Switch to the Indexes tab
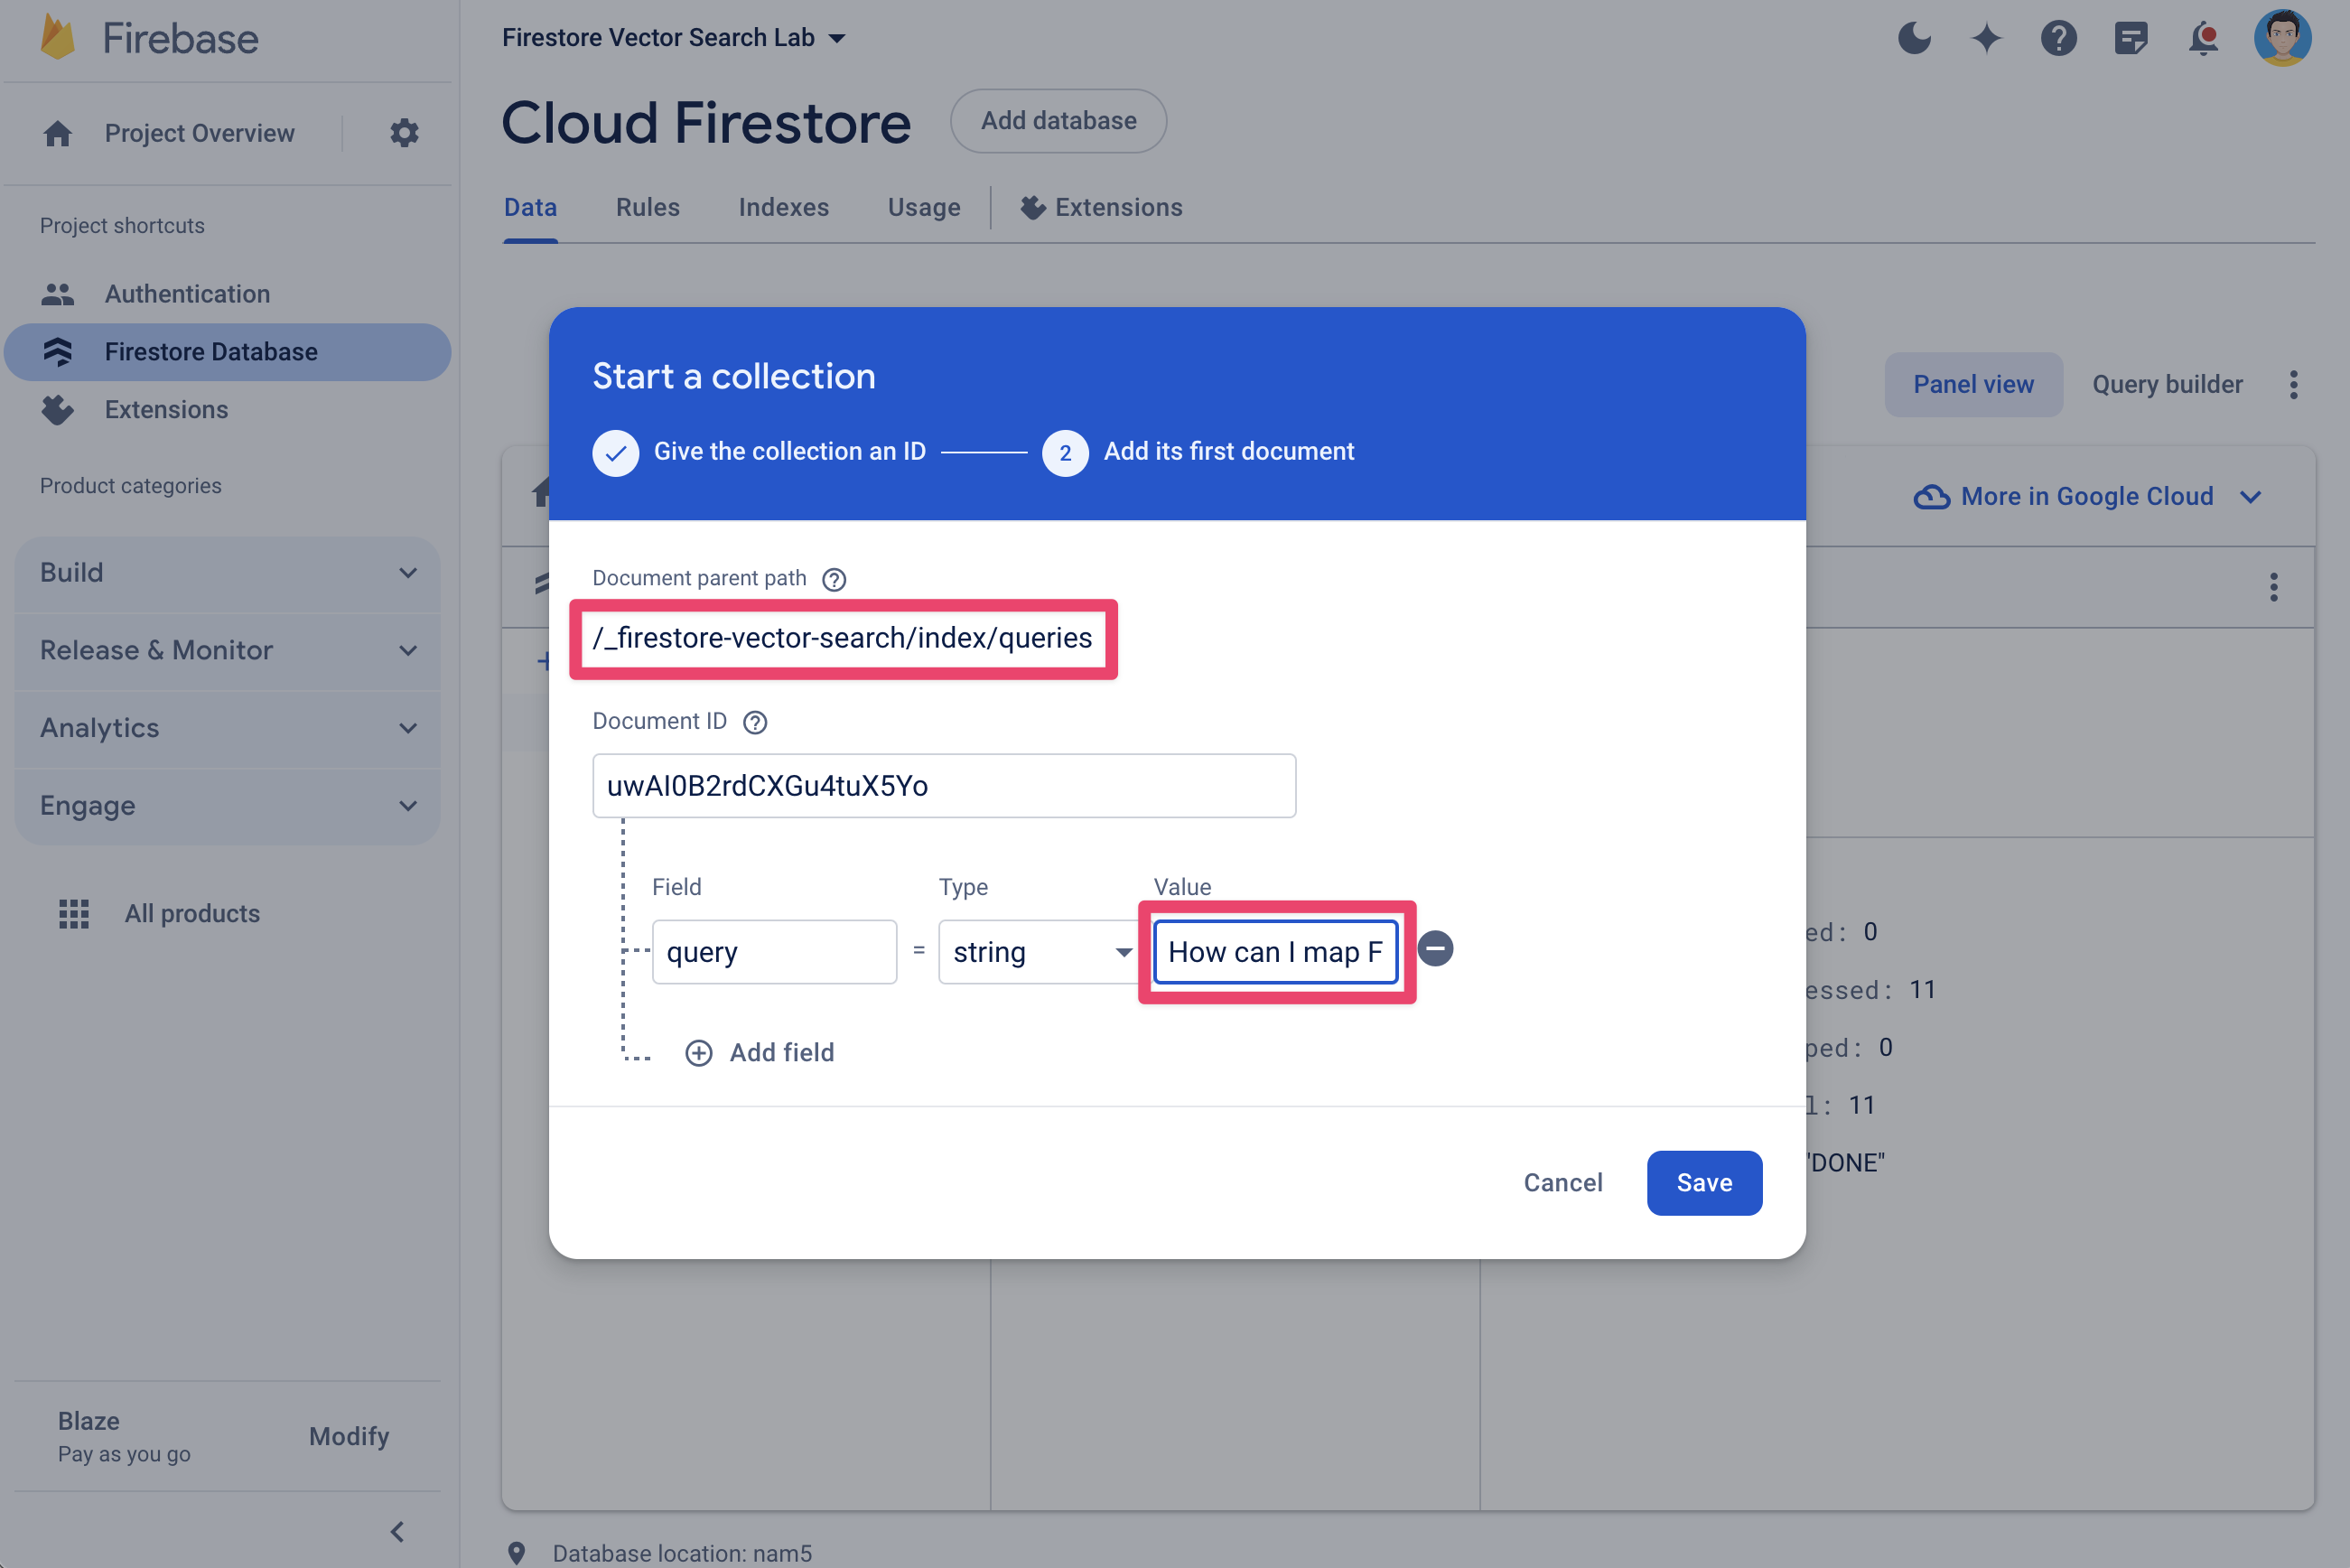This screenshot has height=1568, width=2350. (782, 205)
